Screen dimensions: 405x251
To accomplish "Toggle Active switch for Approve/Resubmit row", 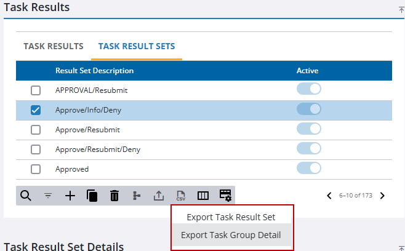I will pos(309,129).
